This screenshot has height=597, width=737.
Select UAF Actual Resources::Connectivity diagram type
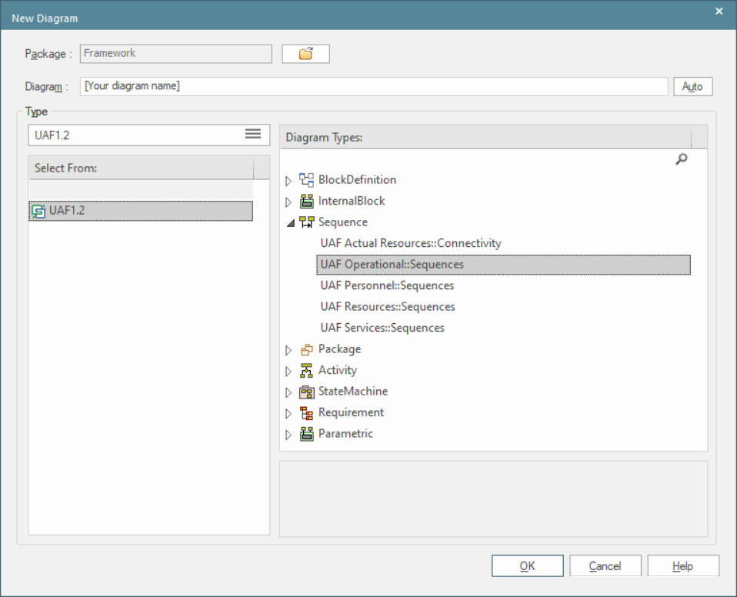pos(410,243)
